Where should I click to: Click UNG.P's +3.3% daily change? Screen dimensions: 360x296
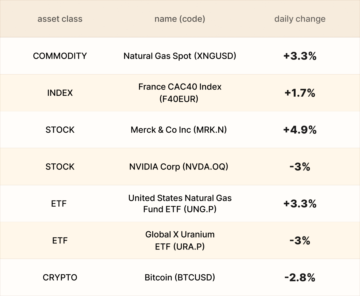pyautogui.click(x=300, y=204)
